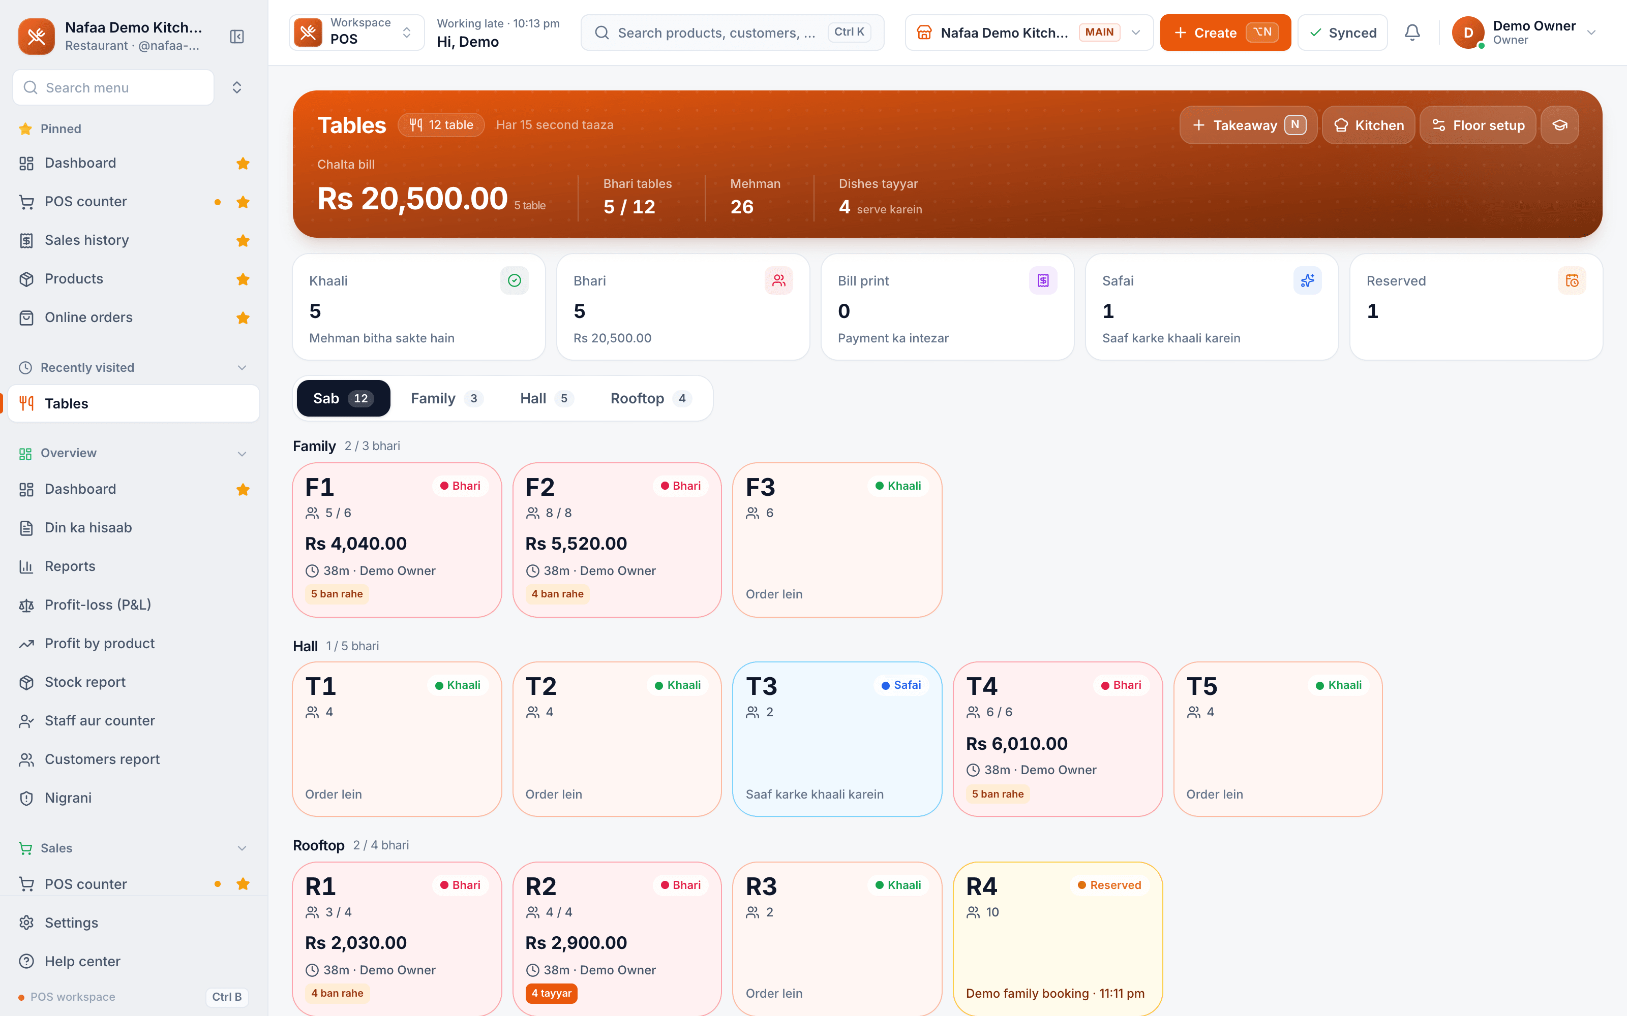
Task: Click the Reserved calendar icon
Action: [1572, 280]
